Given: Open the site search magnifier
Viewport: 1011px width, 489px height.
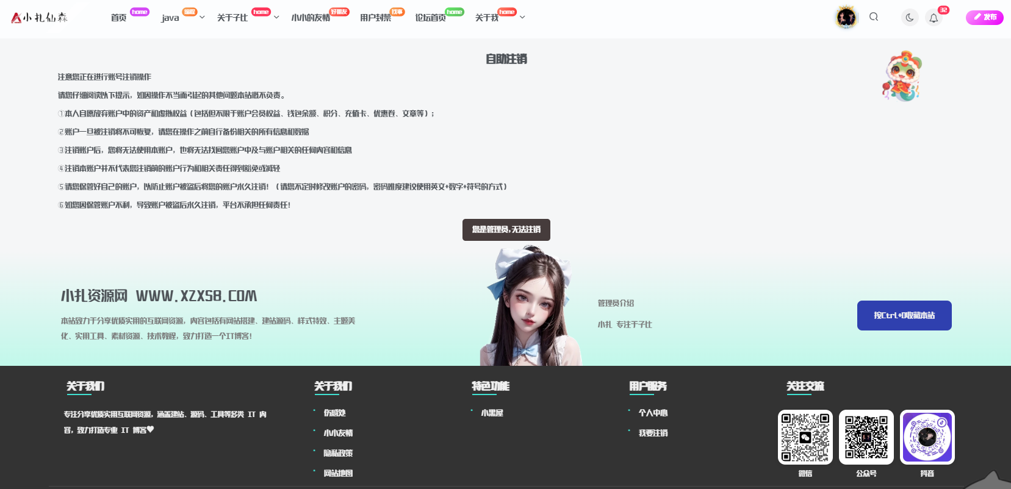Looking at the screenshot, I should pos(874,17).
